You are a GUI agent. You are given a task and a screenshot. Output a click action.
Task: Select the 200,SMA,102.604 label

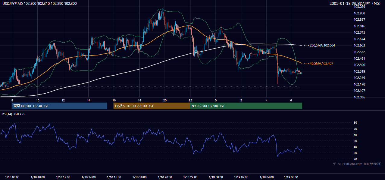click(320, 45)
